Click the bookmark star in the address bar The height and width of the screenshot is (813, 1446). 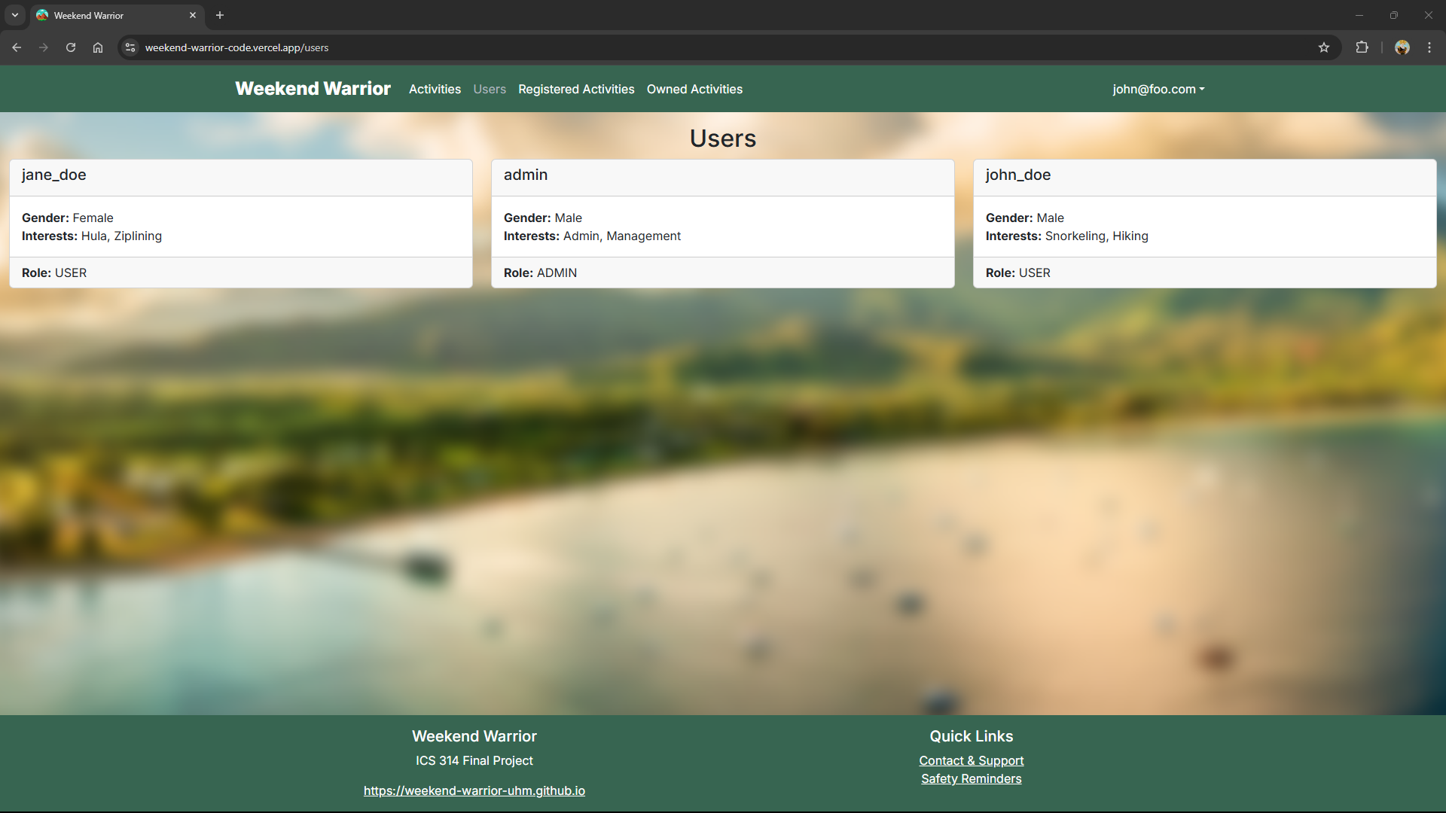coord(1324,47)
